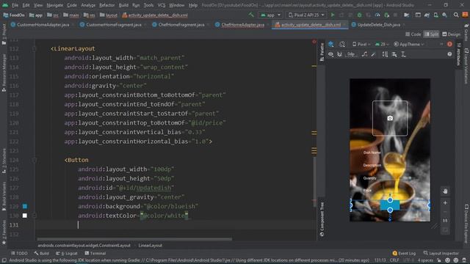Screen dimensions: 470x264
Task: Click the 1:1 zoom to actual size button
Action: pyautogui.click(x=445, y=221)
